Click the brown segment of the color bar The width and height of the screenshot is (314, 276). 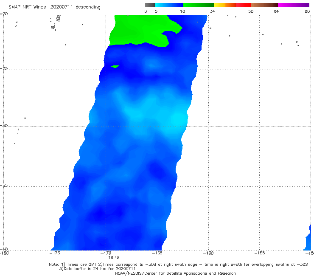(264, 5)
